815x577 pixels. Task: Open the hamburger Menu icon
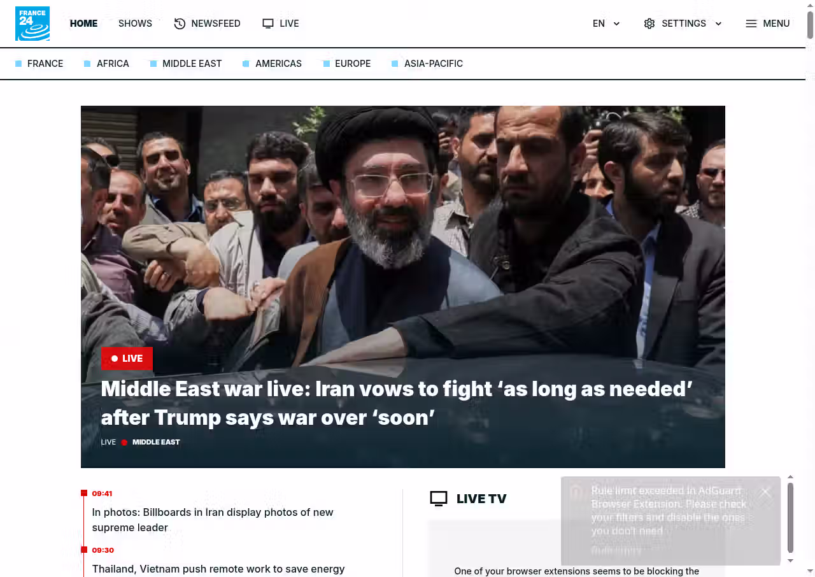tap(751, 24)
